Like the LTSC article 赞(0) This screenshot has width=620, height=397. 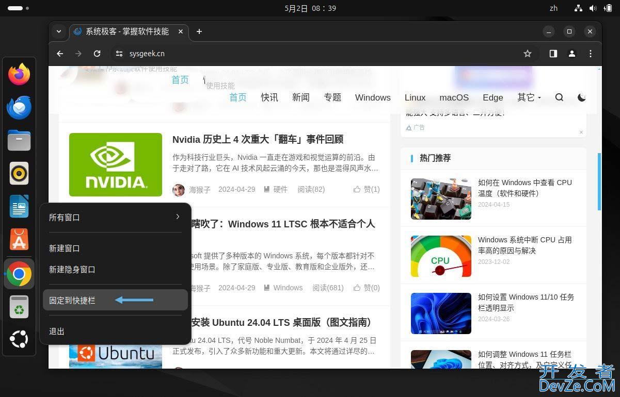[x=367, y=288]
